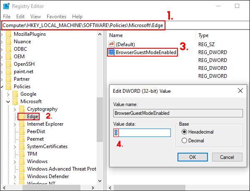Select the ODBC folder icon
This screenshot has height=191, width=250.
tap(9, 49)
